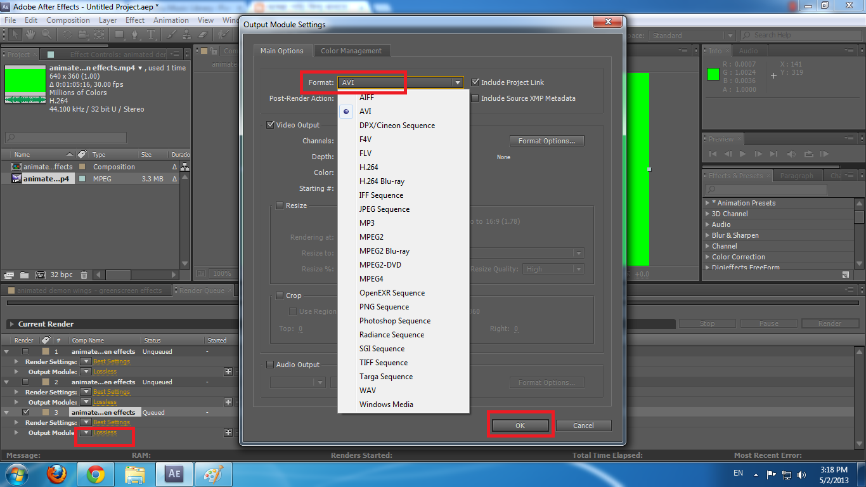Play the preview
Screen dimensions: 866x487
coord(742,154)
